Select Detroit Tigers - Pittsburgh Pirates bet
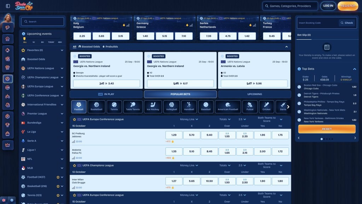362x204 pixels. pos(327,95)
